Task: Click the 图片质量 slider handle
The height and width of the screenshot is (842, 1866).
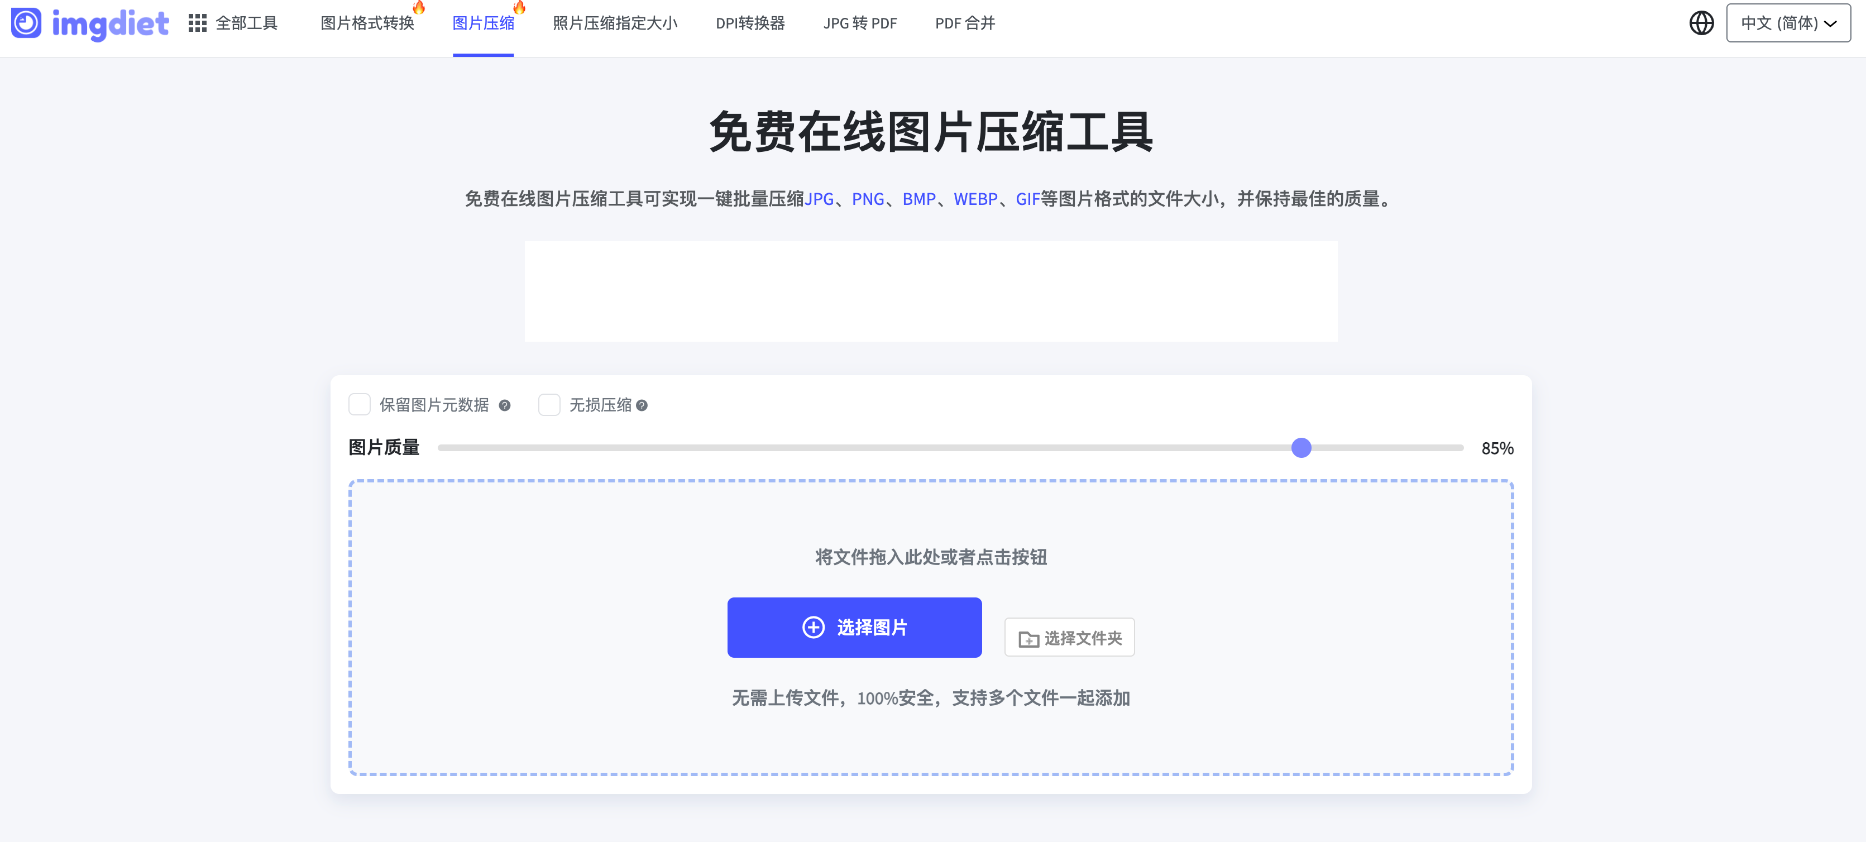Action: [x=1301, y=448]
